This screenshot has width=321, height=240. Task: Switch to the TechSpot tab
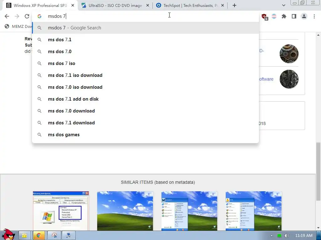pos(190,6)
